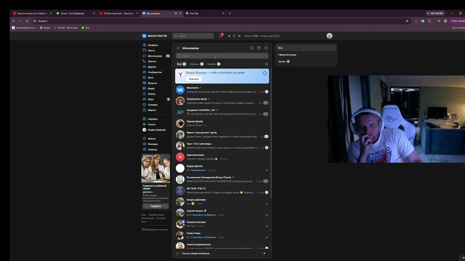The width and height of the screenshot is (465, 261).
Task: Switch to Каналы tab
Action: coord(196,64)
